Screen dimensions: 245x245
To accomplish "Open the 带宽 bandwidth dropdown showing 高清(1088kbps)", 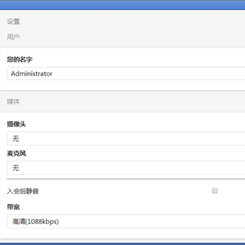I will click(126, 221).
